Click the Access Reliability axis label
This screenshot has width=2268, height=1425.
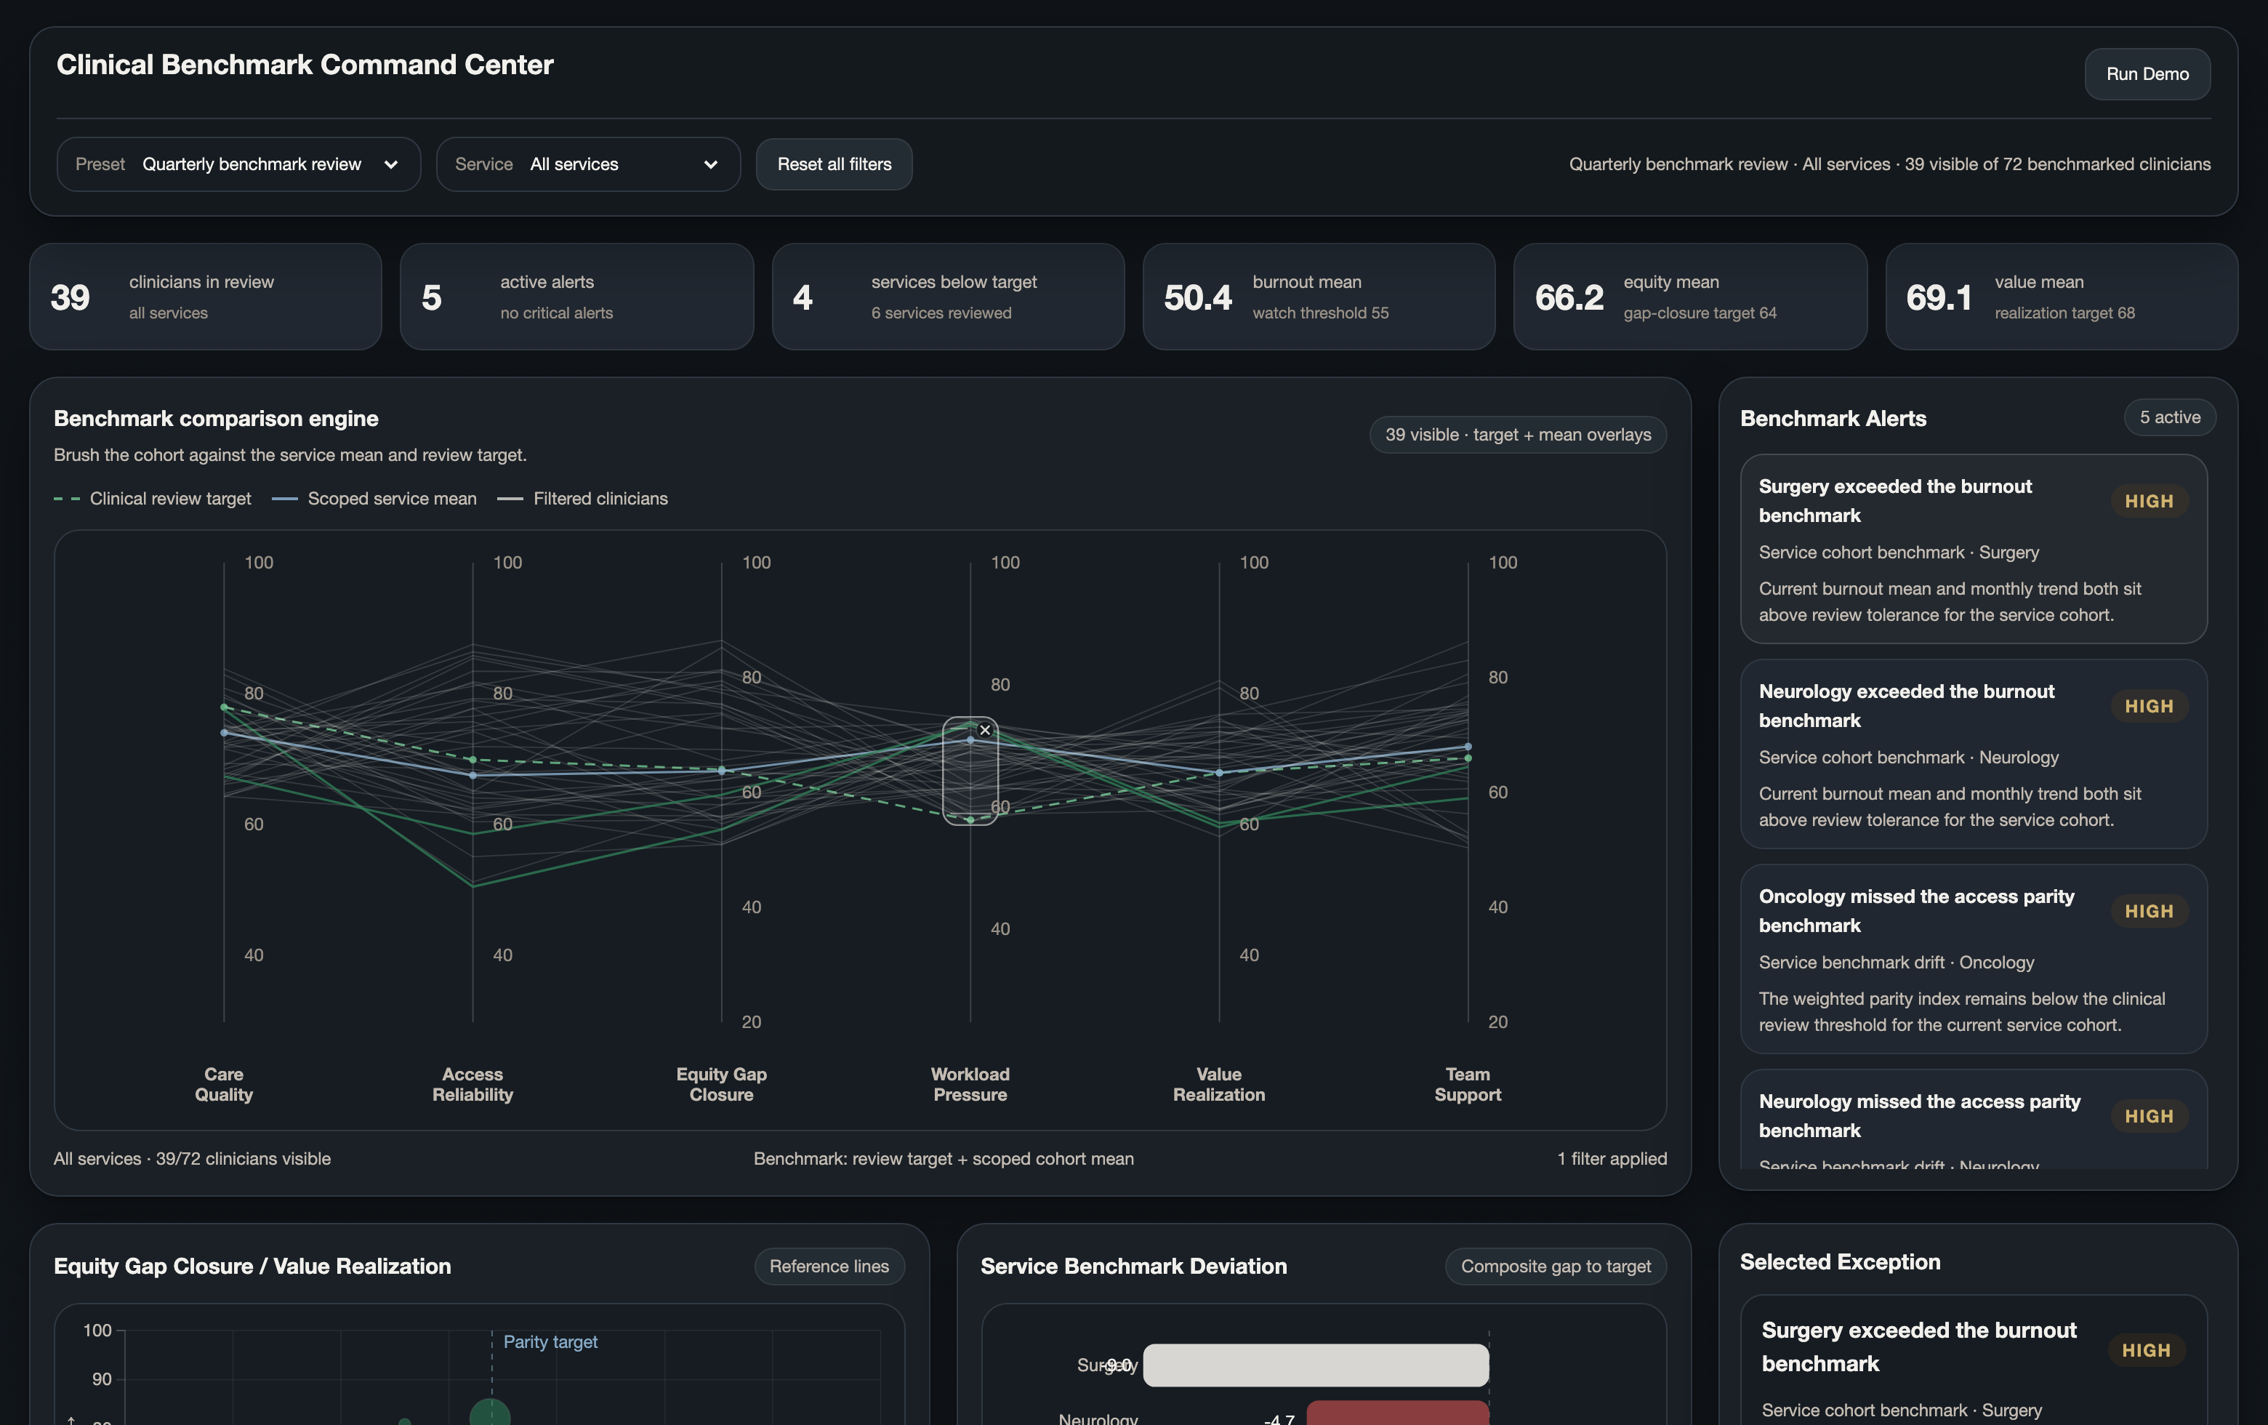472,1084
